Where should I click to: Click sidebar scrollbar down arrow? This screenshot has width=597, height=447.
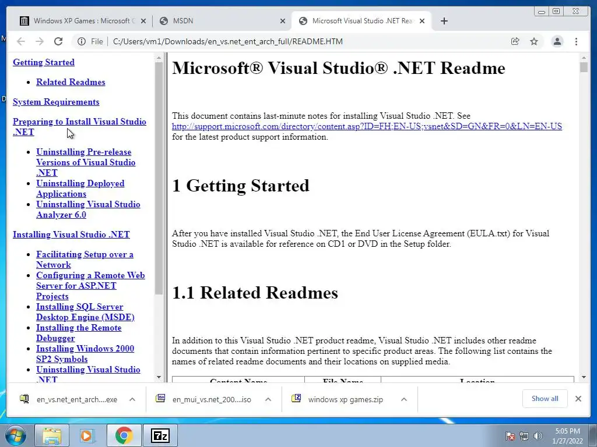(159, 377)
